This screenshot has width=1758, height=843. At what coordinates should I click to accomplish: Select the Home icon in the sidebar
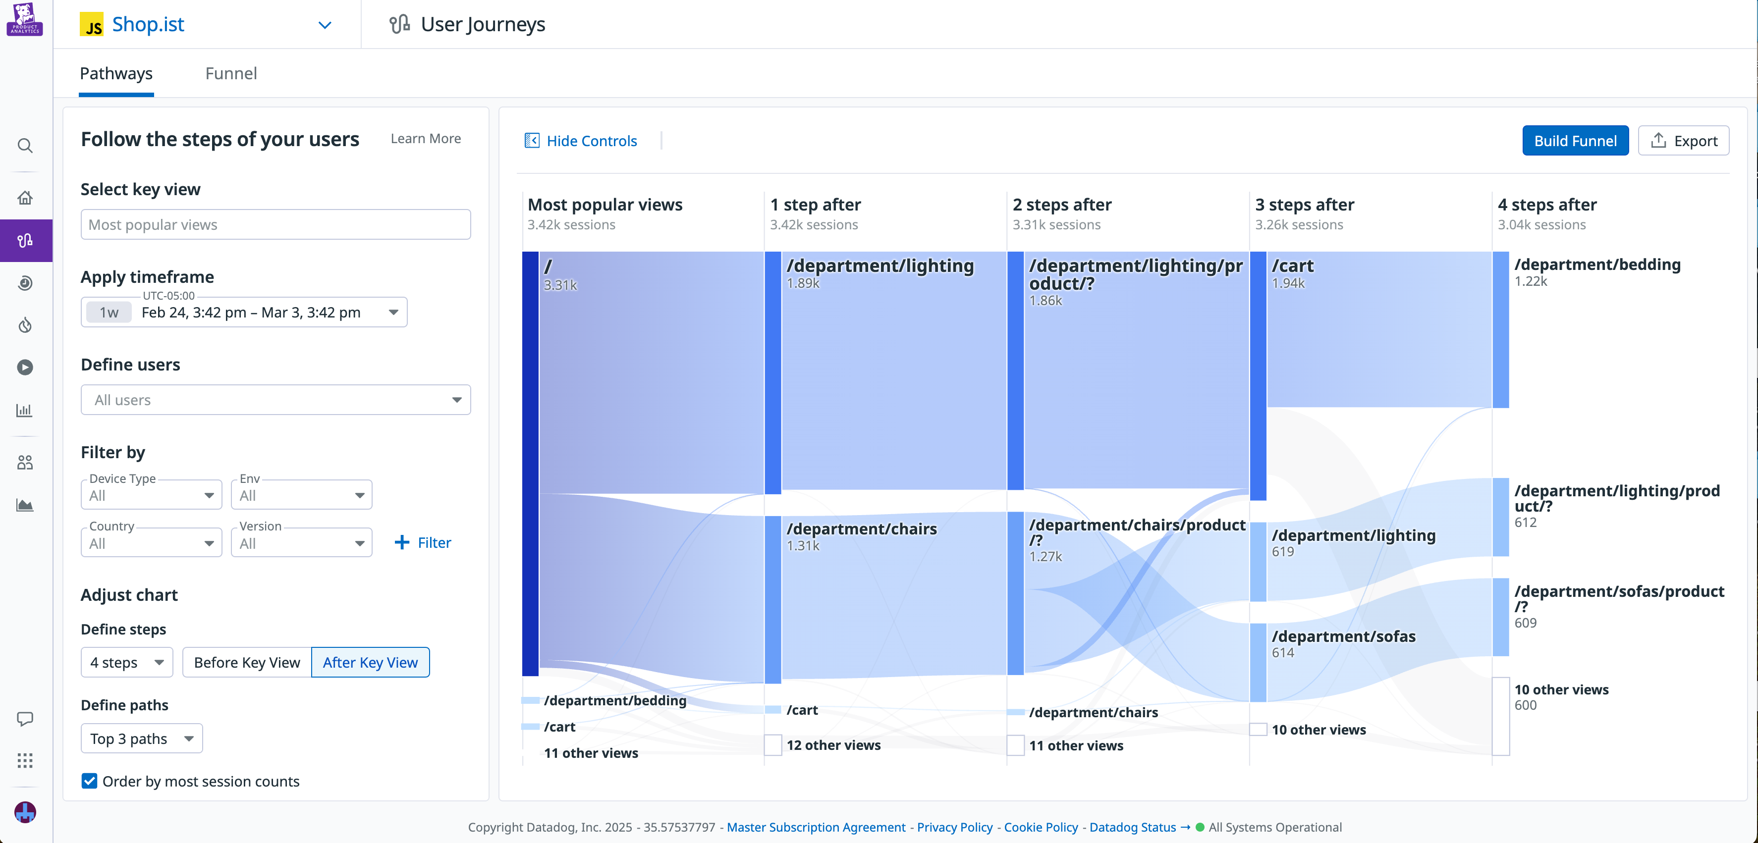click(25, 197)
